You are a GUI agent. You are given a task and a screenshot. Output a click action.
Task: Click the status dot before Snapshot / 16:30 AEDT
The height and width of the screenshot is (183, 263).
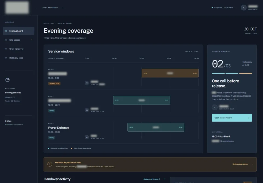click(x=212, y=8)
